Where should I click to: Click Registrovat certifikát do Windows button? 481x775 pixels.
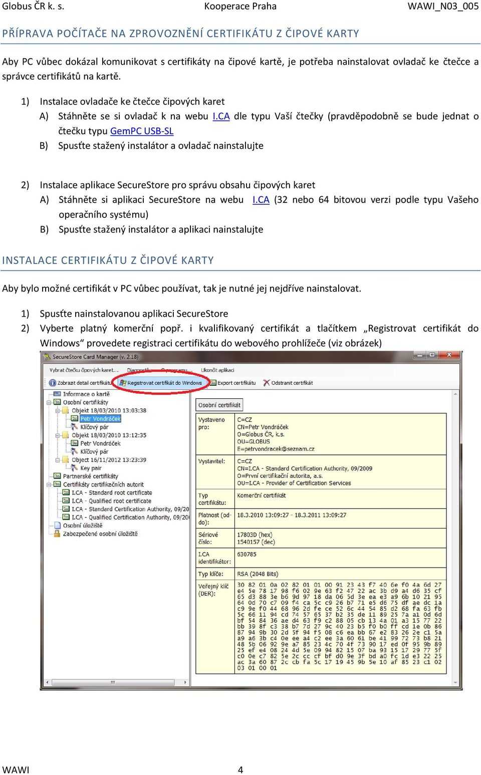[x=160, y=383]
